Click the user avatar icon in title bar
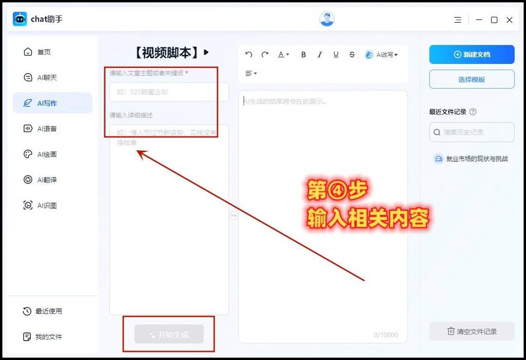This screenshot has height=360, width=526. point(327,19)
